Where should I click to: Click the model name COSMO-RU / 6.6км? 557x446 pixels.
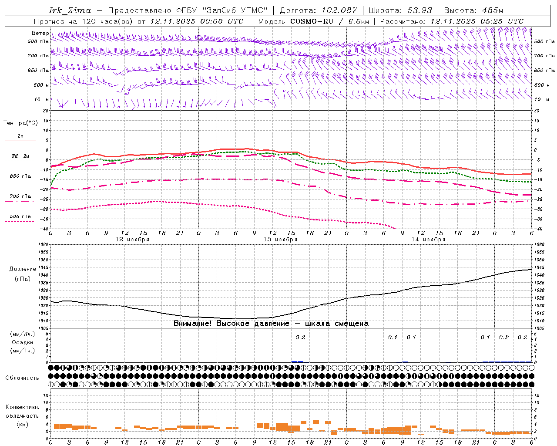click(330, 21)
